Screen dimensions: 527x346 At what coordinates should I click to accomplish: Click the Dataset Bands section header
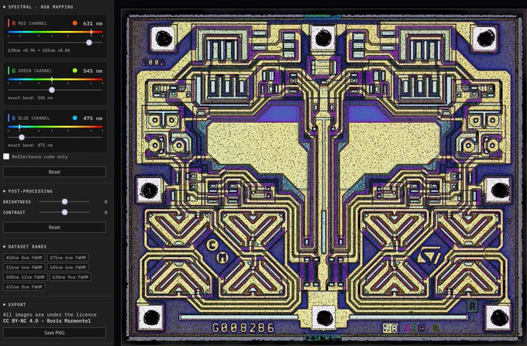(x=27, y=246)
